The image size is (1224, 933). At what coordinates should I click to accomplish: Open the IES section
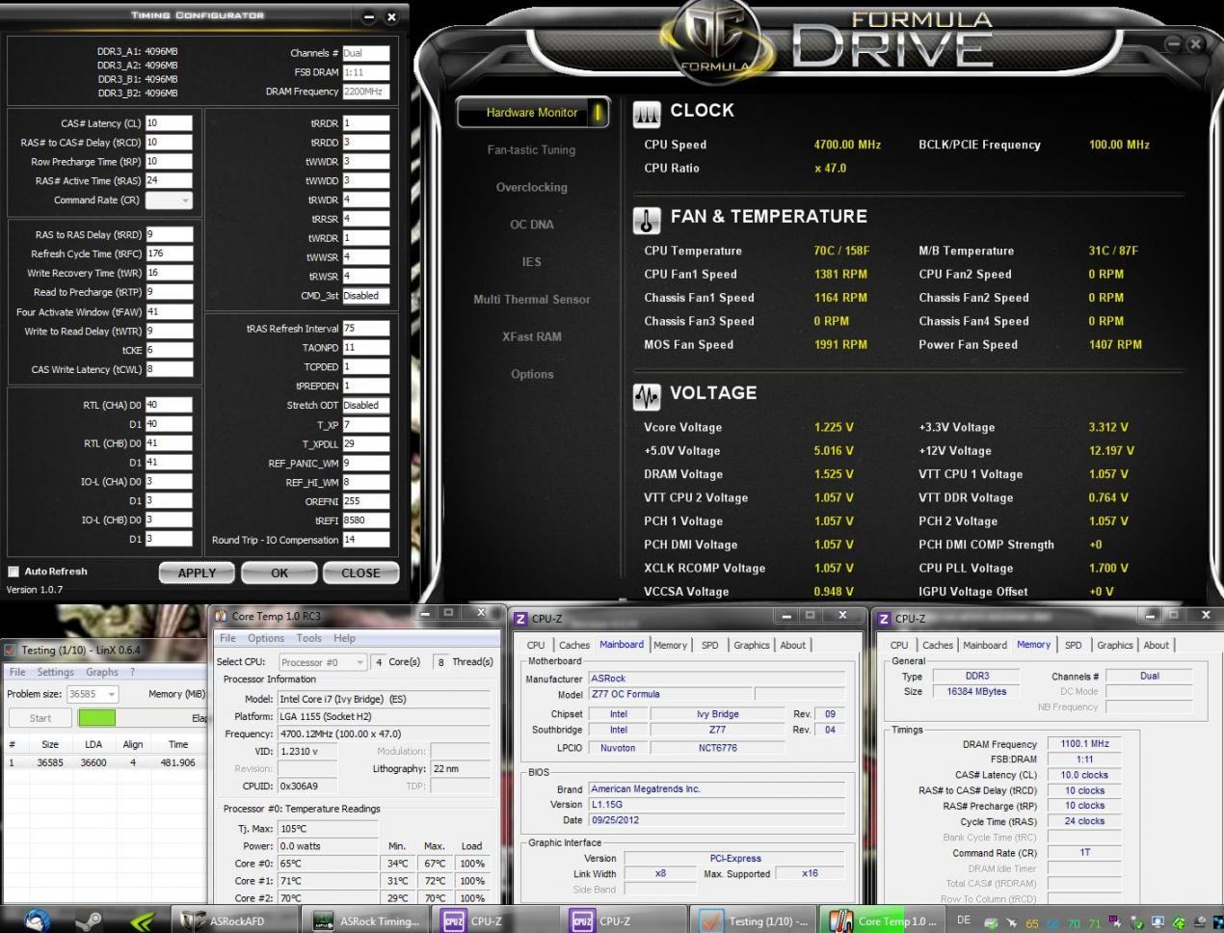coord(532,262)
